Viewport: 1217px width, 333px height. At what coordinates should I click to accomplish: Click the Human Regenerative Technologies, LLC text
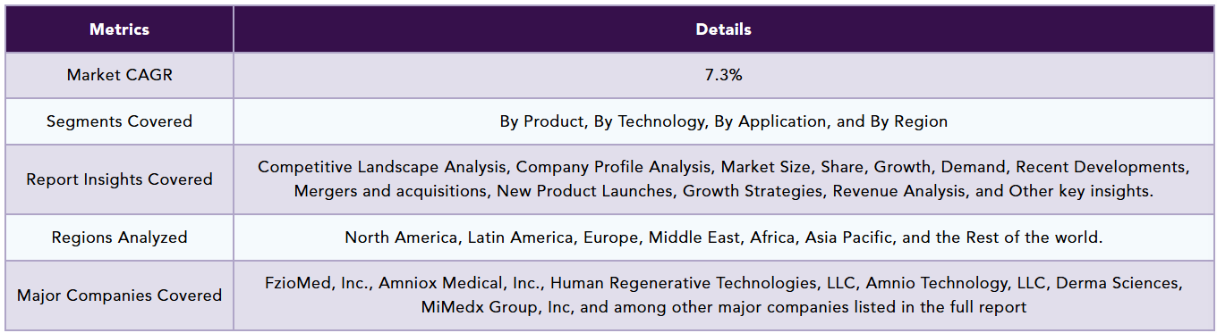(x=702, y=283)
